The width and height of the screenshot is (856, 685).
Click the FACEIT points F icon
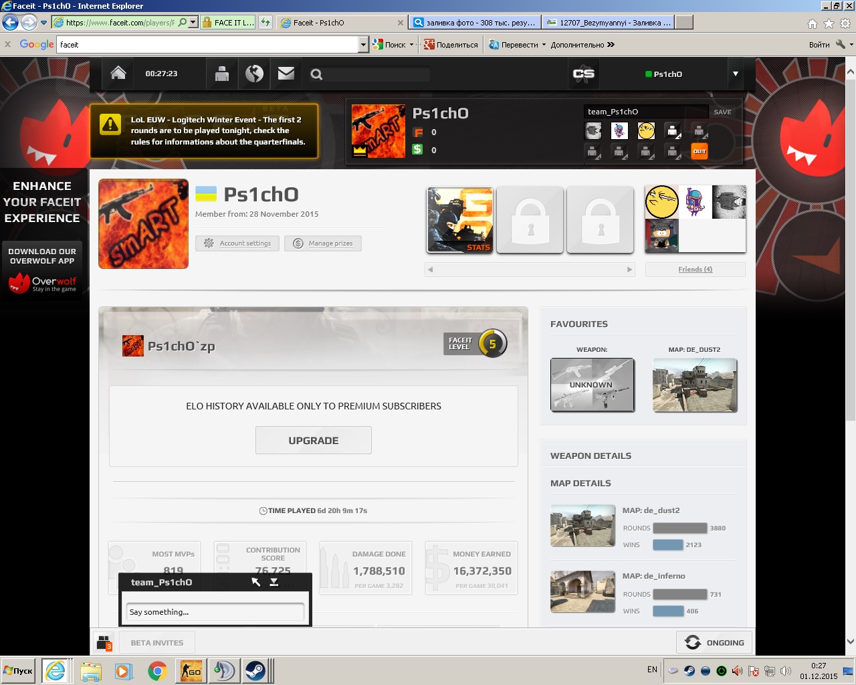[x=418, y=132]
